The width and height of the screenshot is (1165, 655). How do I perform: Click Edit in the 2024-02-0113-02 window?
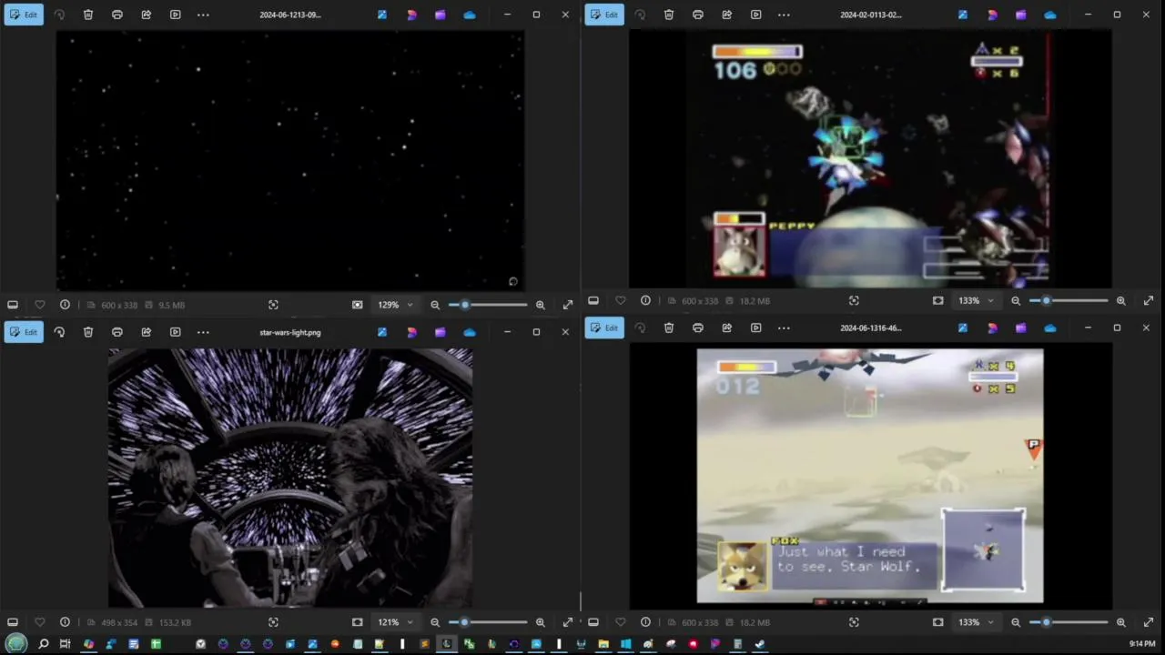(x=604, y=15)
